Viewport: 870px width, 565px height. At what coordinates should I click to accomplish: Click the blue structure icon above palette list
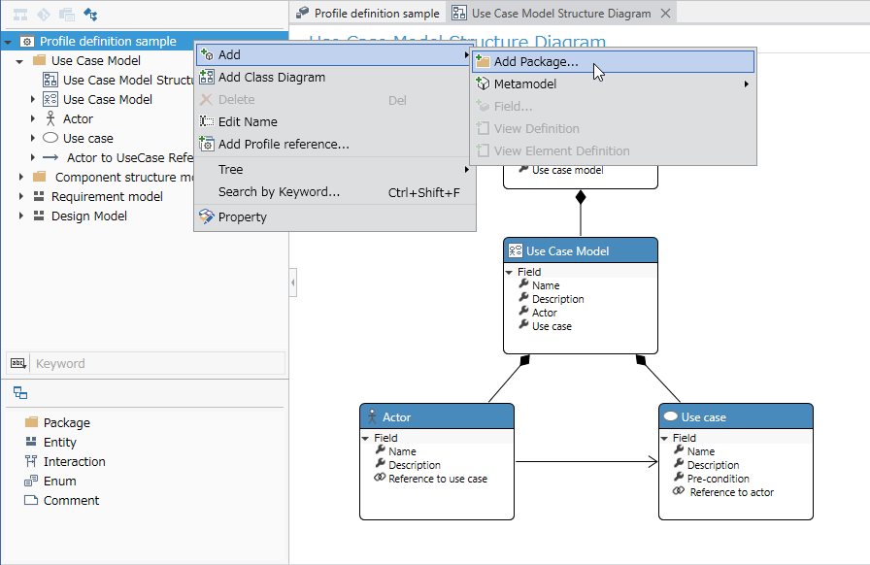[20, 393]
